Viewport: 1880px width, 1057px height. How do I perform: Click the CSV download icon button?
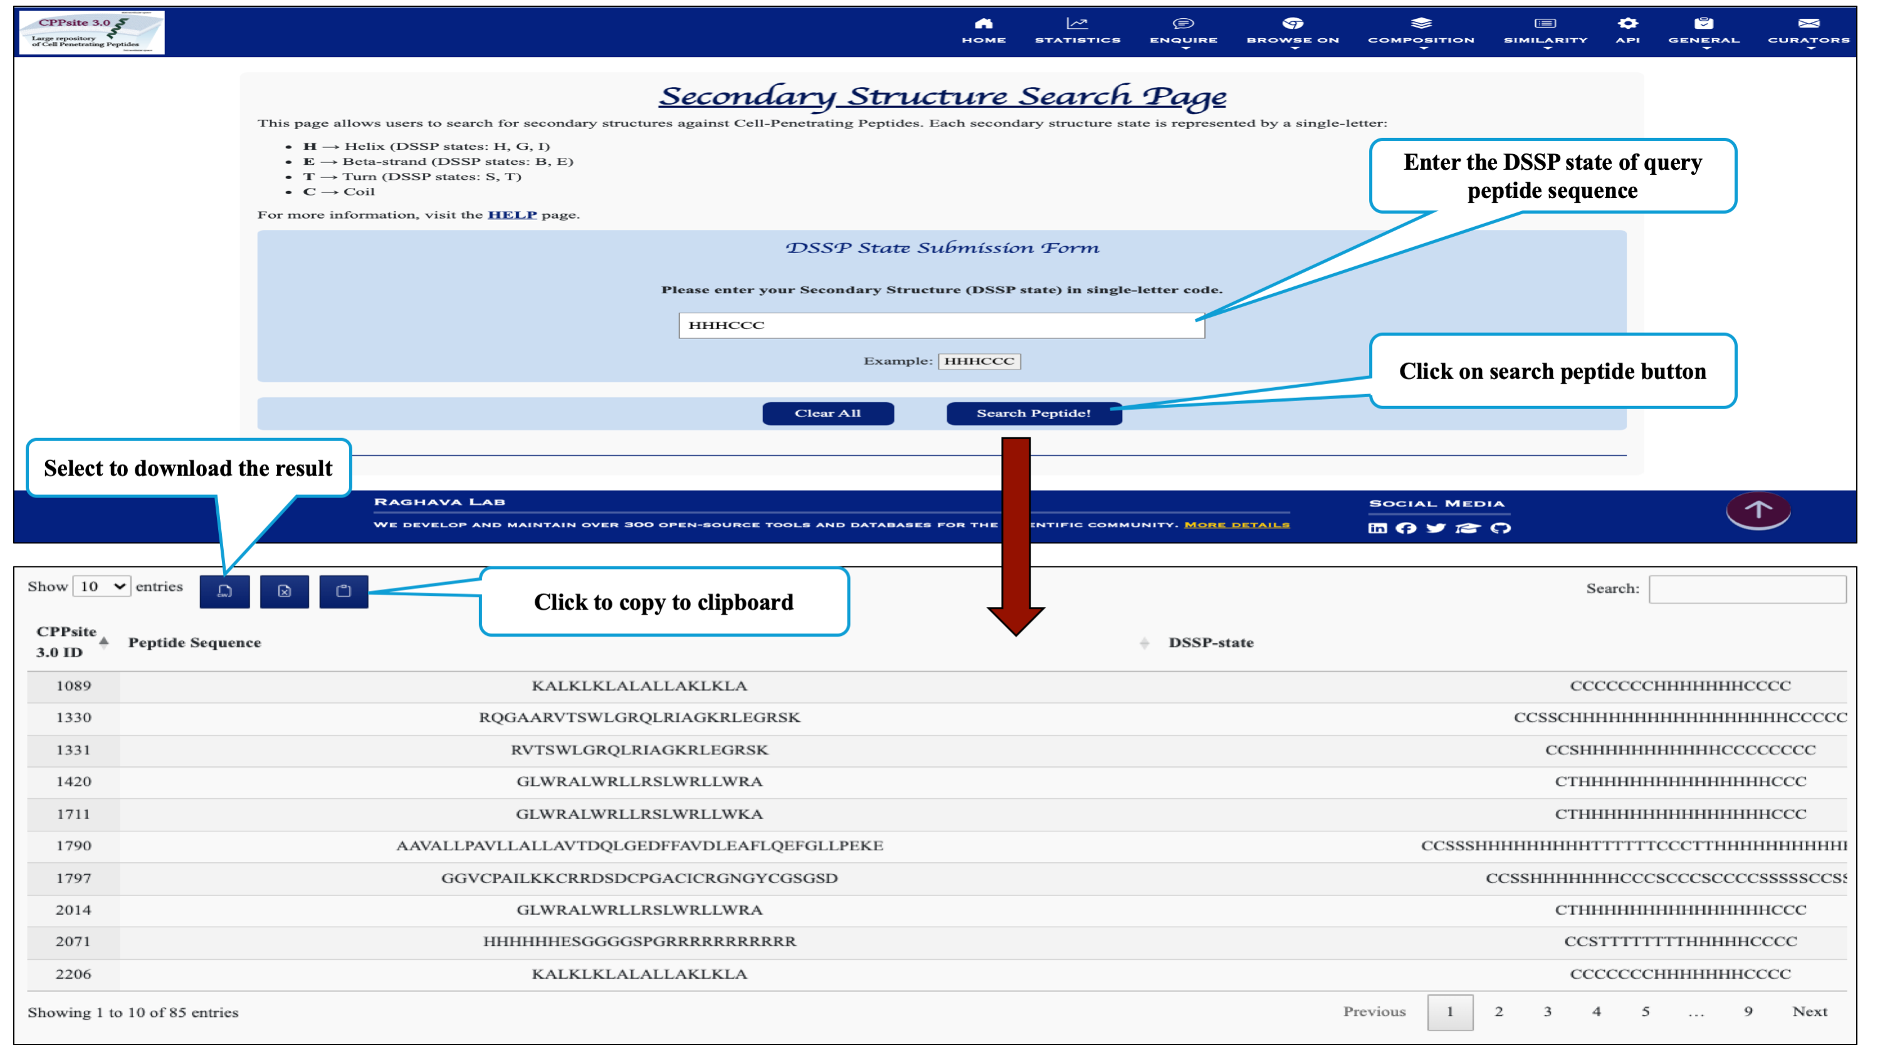224,591
